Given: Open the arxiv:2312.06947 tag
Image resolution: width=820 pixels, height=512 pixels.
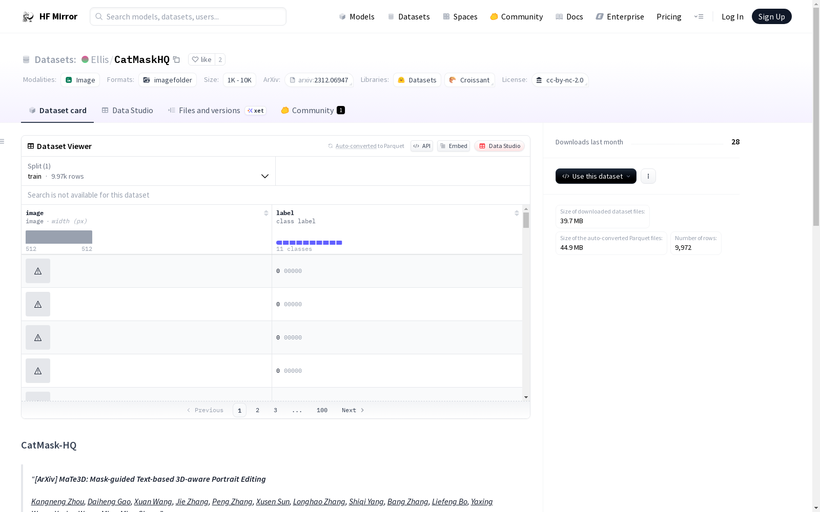Looking at the screenshot, I should [x=319, y=80].
